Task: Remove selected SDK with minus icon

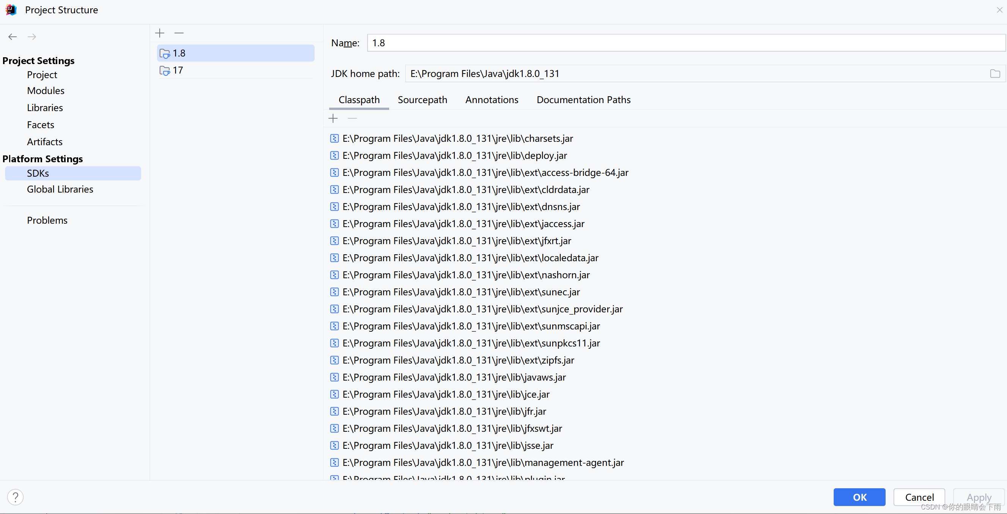Action: (x=179, y=33)
